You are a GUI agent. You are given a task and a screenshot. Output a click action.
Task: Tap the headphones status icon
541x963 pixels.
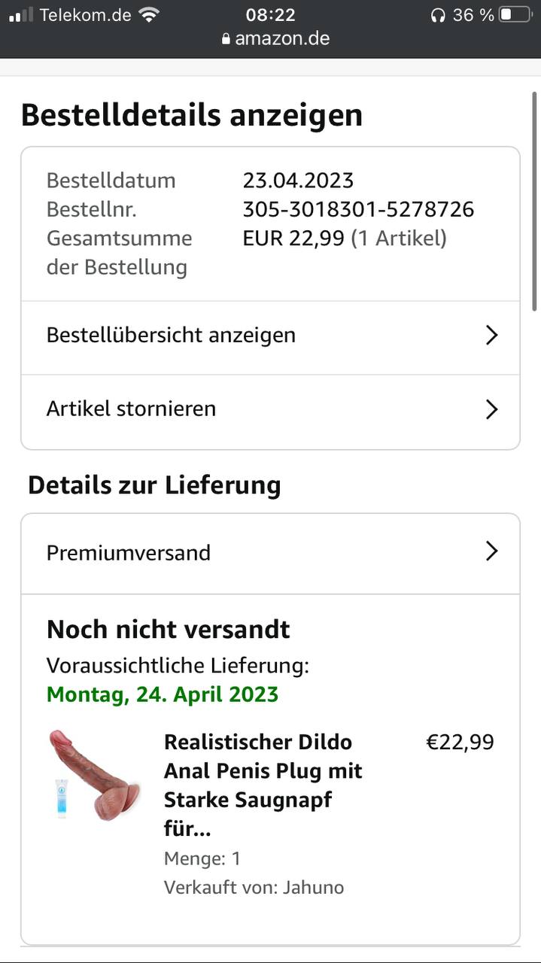tap(438, 15)
